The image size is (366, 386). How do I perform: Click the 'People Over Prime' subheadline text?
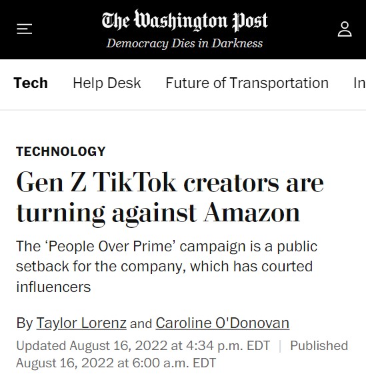point(167,267)
